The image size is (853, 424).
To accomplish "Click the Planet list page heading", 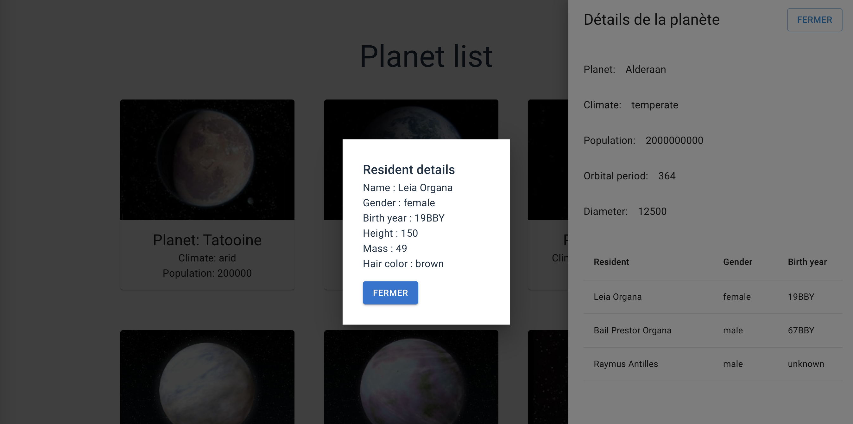I will click(x=426, y=57).
